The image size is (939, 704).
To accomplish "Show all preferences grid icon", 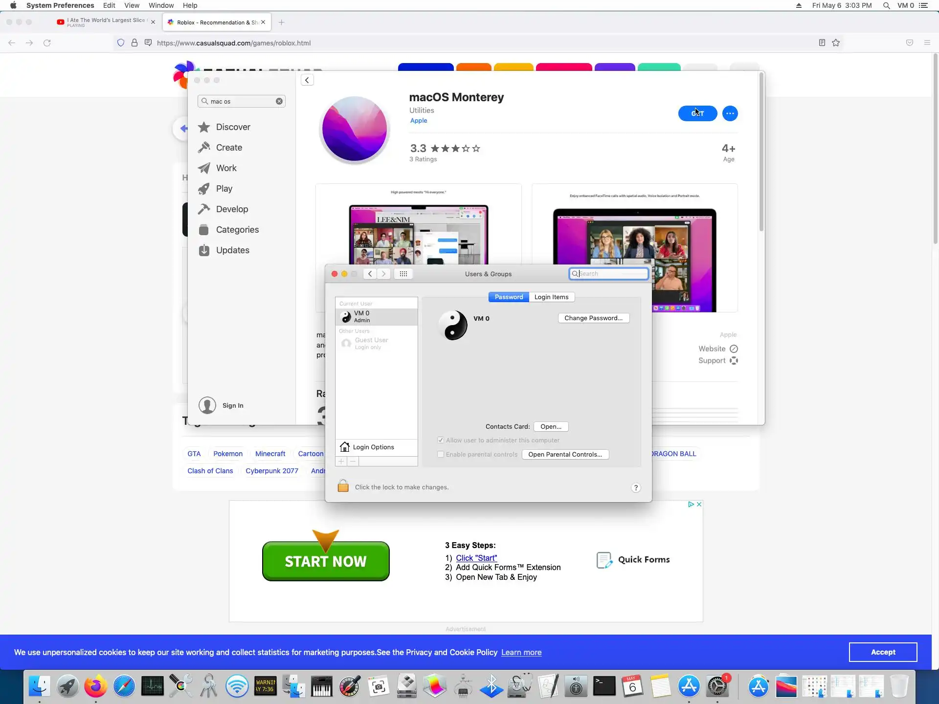I will 403,274.
